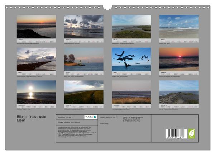Click the ISBN number text
This screenshot has width=215, height=155.
point(108,118)
